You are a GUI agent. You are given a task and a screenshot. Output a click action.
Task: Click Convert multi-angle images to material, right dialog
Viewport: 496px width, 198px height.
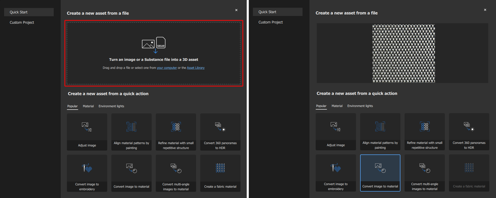424,173
